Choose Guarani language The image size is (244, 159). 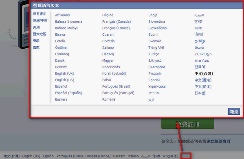click(108, 34)
